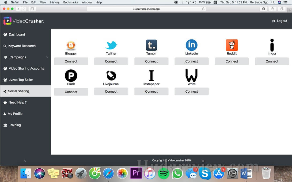Open Spotlight search in menu bar
This screenshot has width=292, height=182.
click(273, 2)
